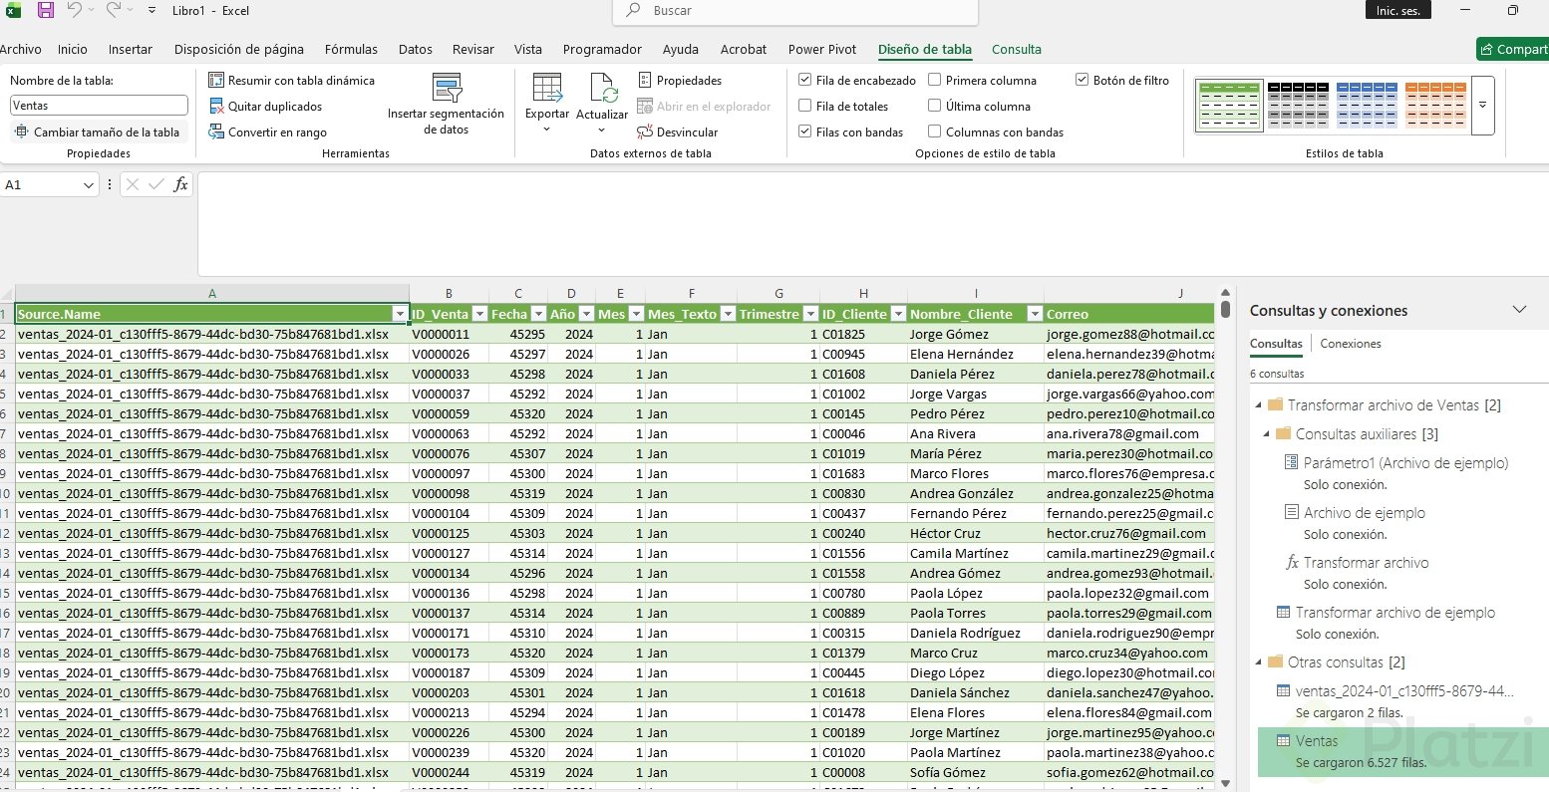Viewport: 1549px width, 792px height.
Task: Enable the Primera columna checkbox
Action: [x=935, y=81]
